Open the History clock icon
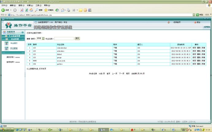212x132 pixels. (57, 10)
